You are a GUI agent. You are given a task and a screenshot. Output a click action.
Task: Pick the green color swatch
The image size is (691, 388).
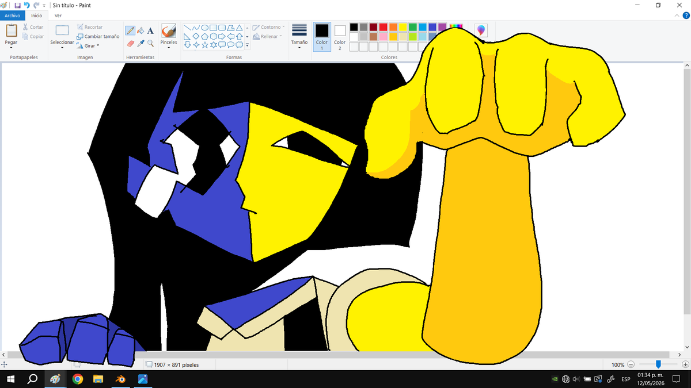413,27
